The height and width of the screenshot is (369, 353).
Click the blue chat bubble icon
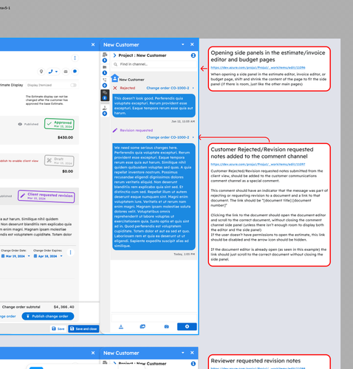(x=75, y=72)
